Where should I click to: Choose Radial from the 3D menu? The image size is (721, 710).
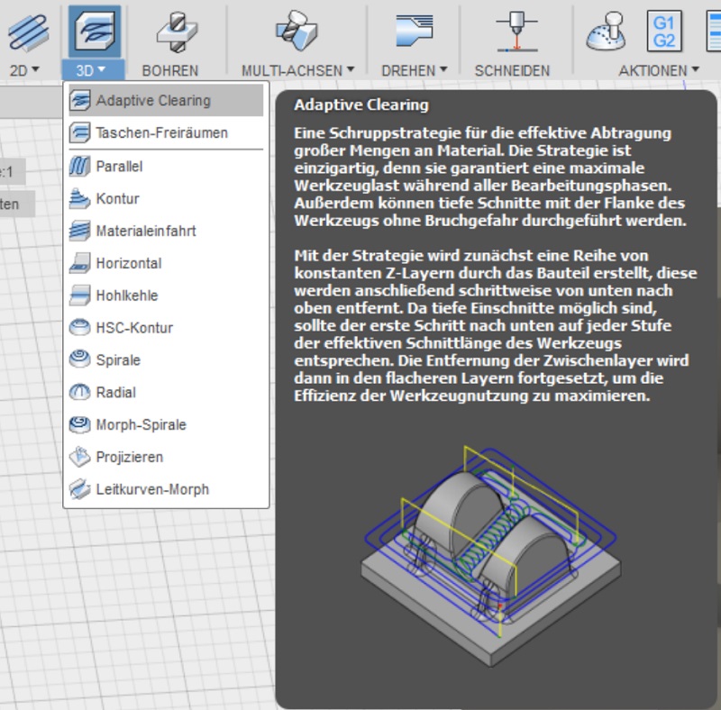tap(166, 392)
